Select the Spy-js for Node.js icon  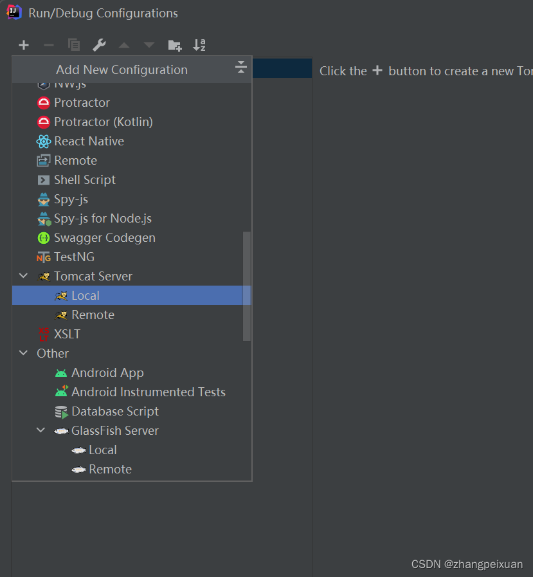coord(44,219)
